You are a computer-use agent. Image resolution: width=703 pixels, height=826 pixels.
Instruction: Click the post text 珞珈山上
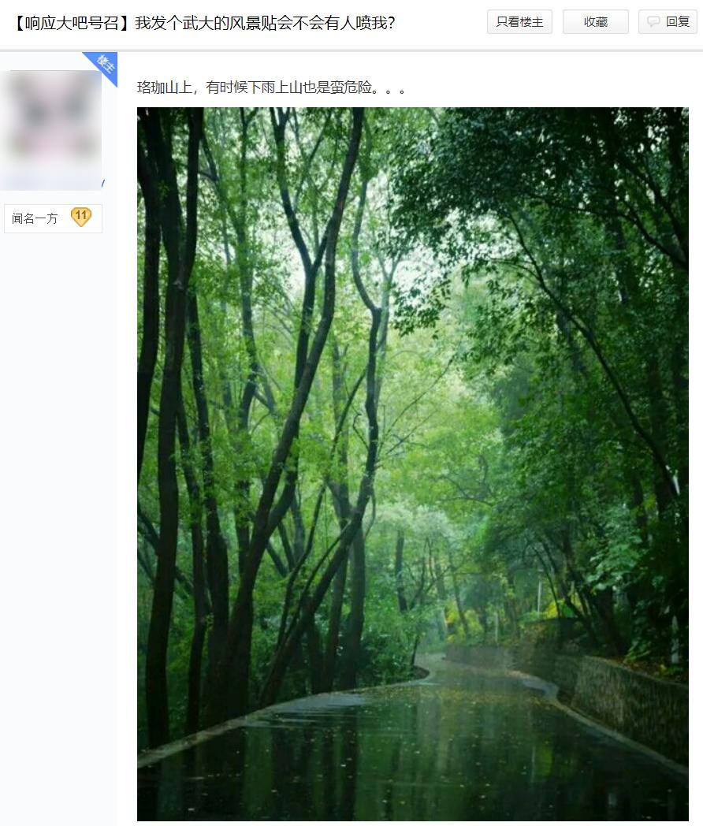pos(164,87)
